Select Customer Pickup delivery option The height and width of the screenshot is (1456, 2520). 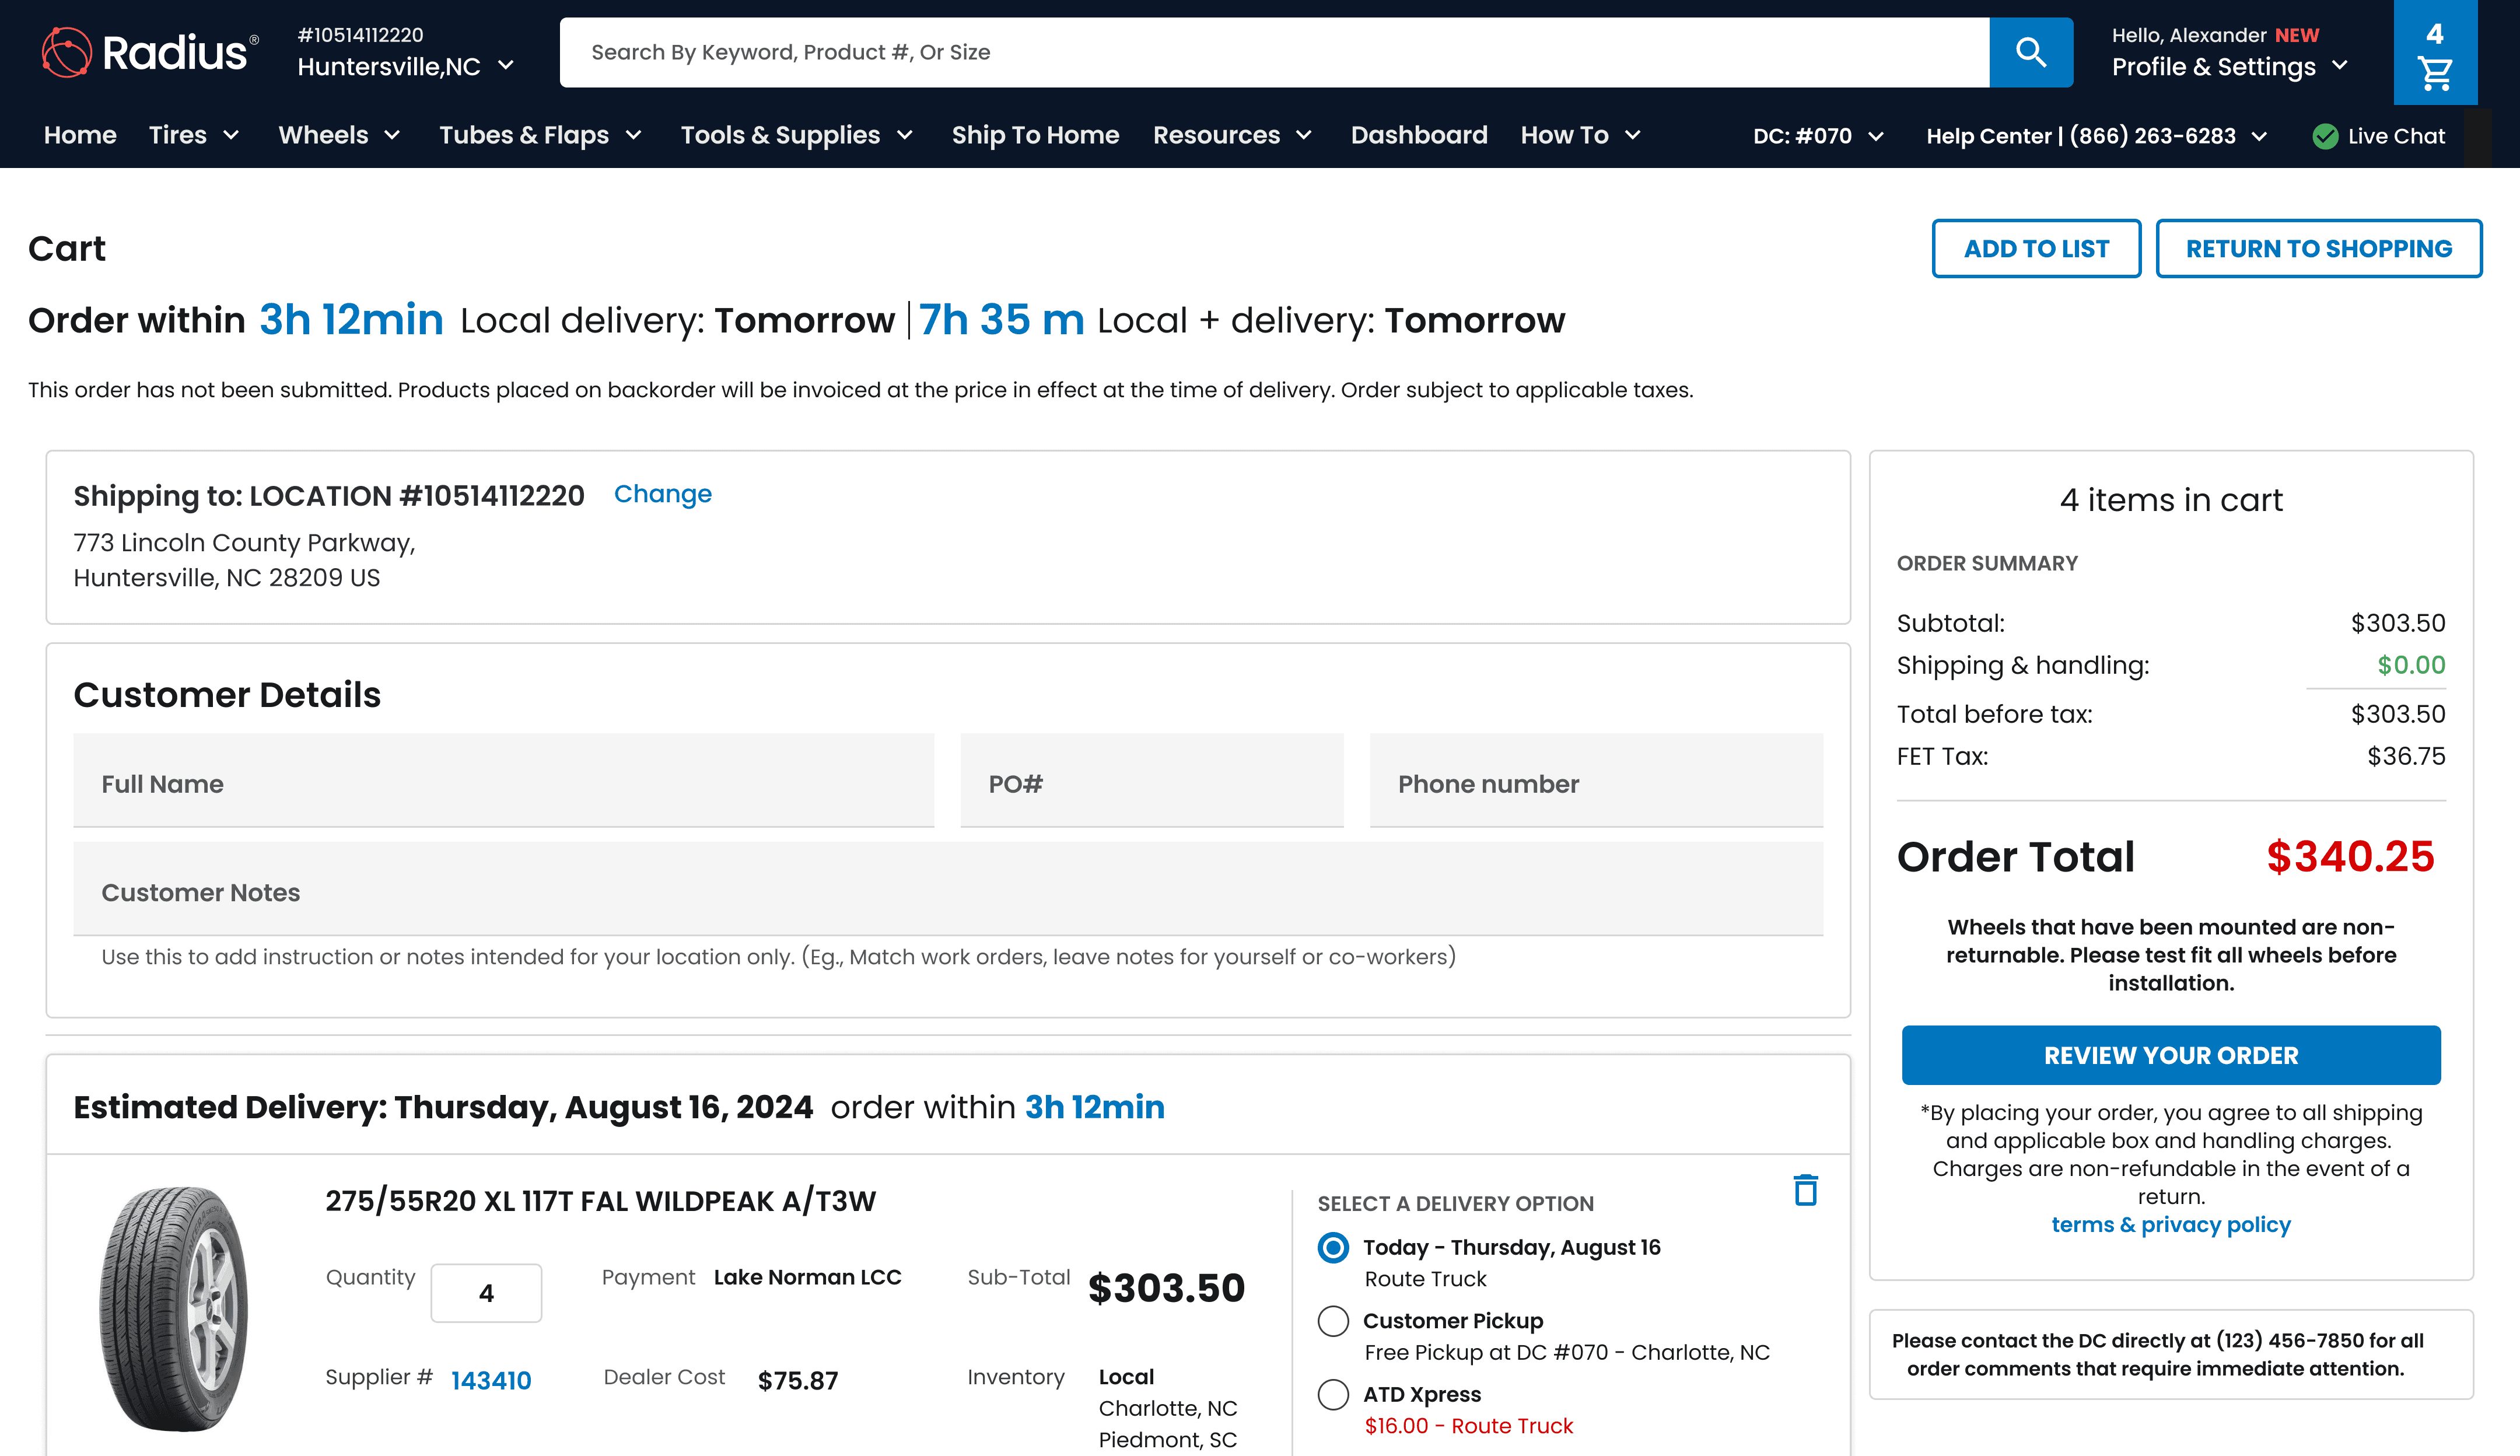tap(1333, 1321)
